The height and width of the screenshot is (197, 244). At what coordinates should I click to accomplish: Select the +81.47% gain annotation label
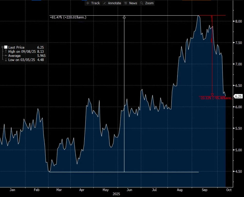68,17
